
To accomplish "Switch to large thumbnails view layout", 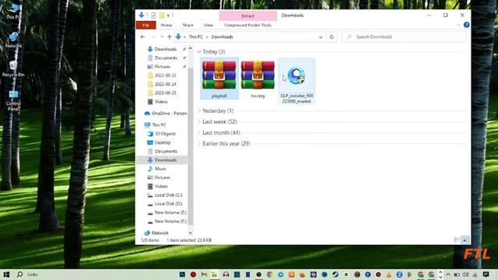I will pos(465,240).
